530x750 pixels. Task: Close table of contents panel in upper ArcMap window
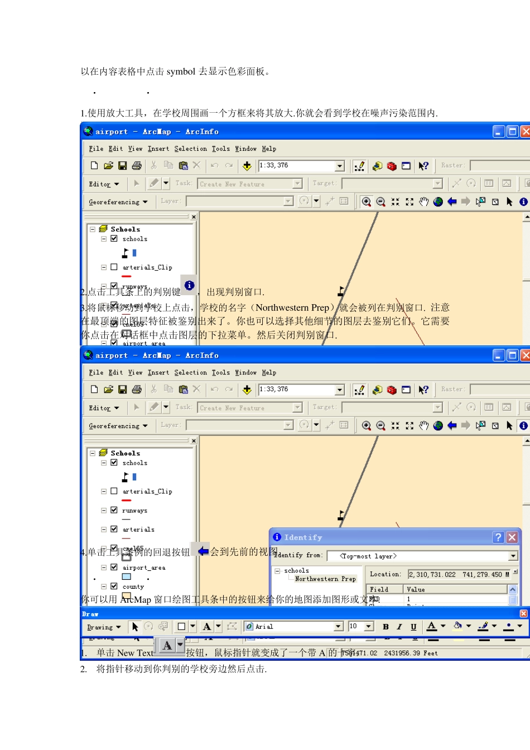[194, 217]
